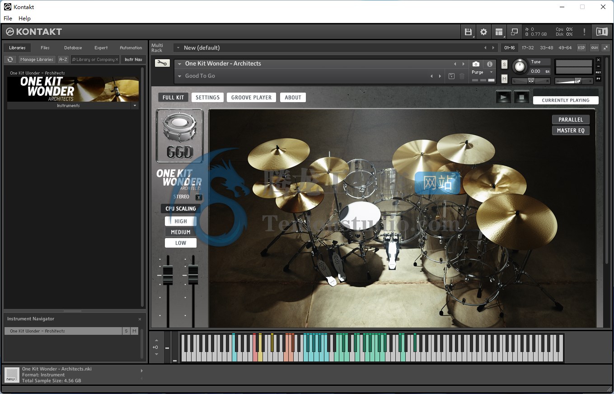Toggle AUX in instrument header
614x394 pixels.
tap(598, 72)
